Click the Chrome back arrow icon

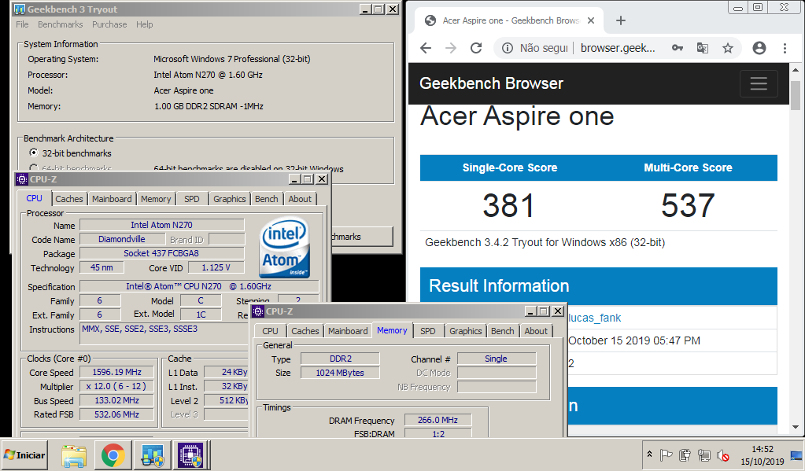point(426,48)
